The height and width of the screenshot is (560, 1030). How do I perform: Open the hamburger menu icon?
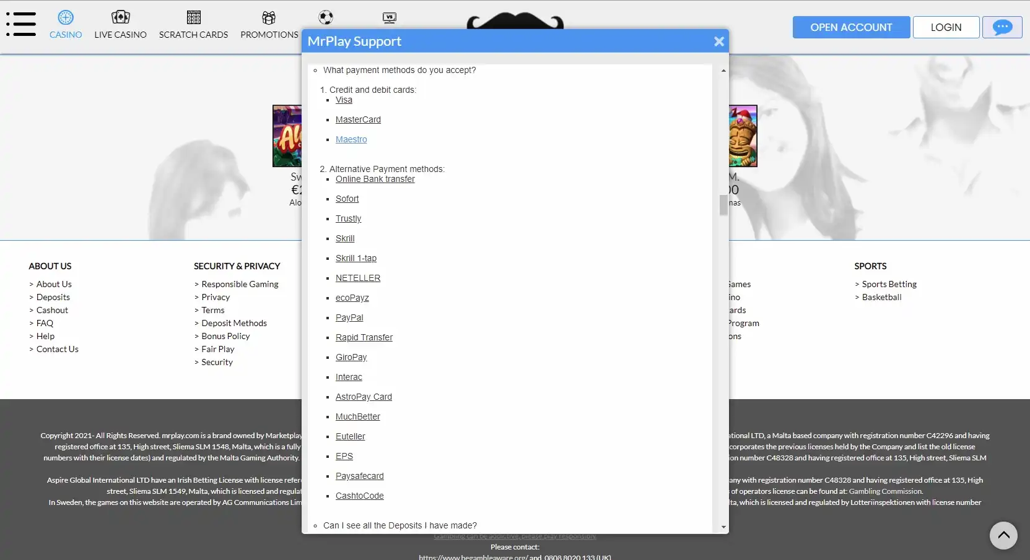[x=21, y=25]
